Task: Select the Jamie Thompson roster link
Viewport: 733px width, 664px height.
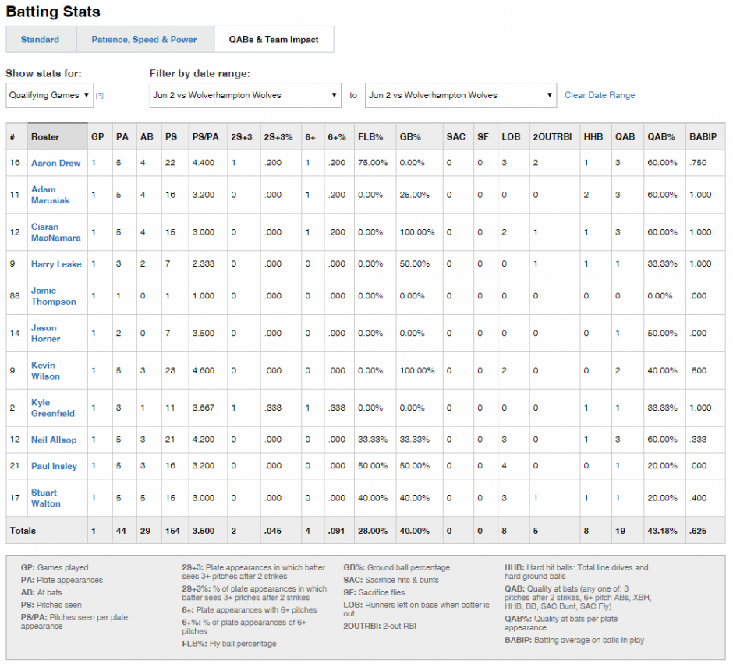Action: 53,296
